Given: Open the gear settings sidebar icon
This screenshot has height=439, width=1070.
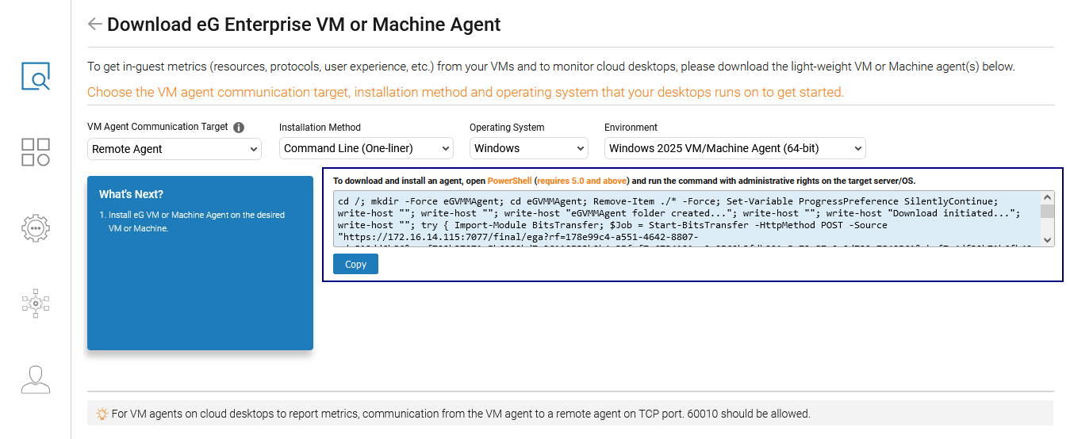Looking at the screenshot, I should click(36, 227).
